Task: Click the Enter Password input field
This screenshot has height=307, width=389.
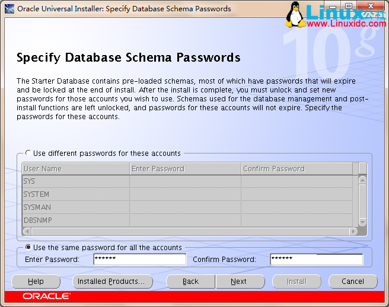Action: (139, 260)
